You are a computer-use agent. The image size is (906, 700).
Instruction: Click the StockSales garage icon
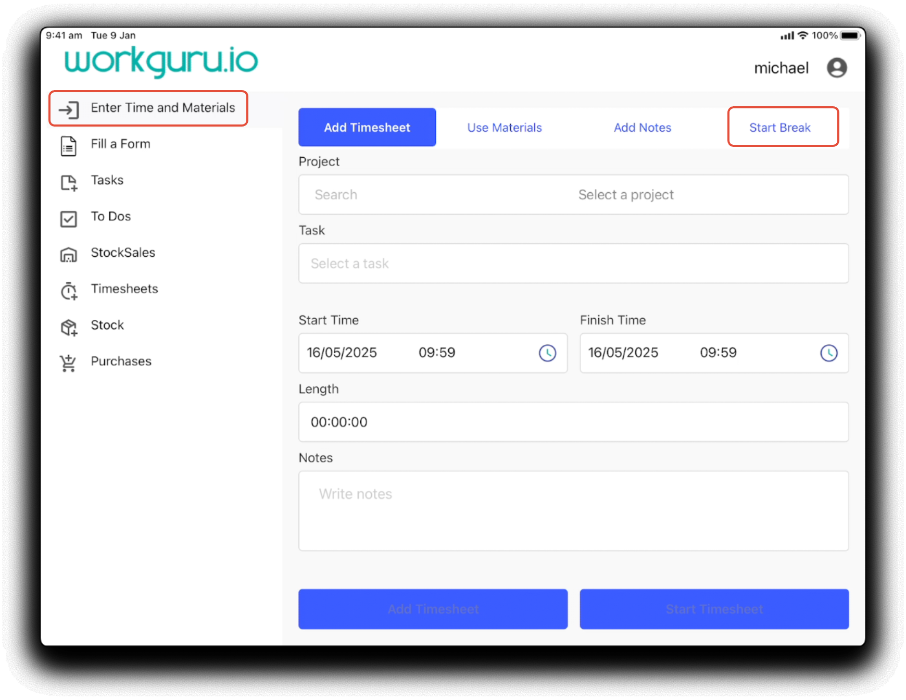click(x=69, y=255)
